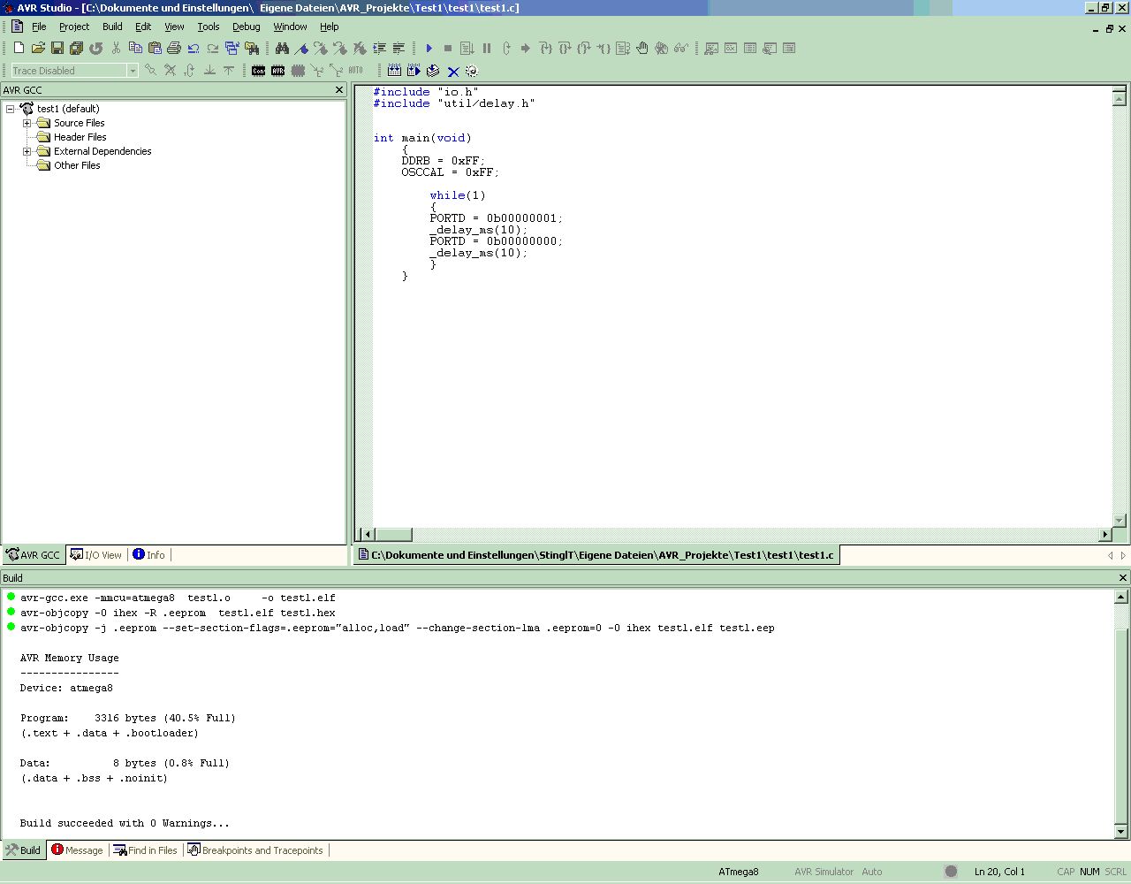Image resolution: width=1131 pixels, height=884 pixels.
Task: Collapse the test1 (default) project node
Action: click(x=11, y=109)
